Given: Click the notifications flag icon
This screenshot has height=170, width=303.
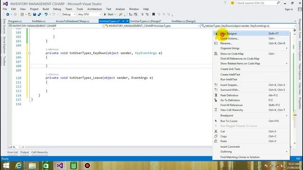Looking at the screenshot, I should [x=225, y=3].
